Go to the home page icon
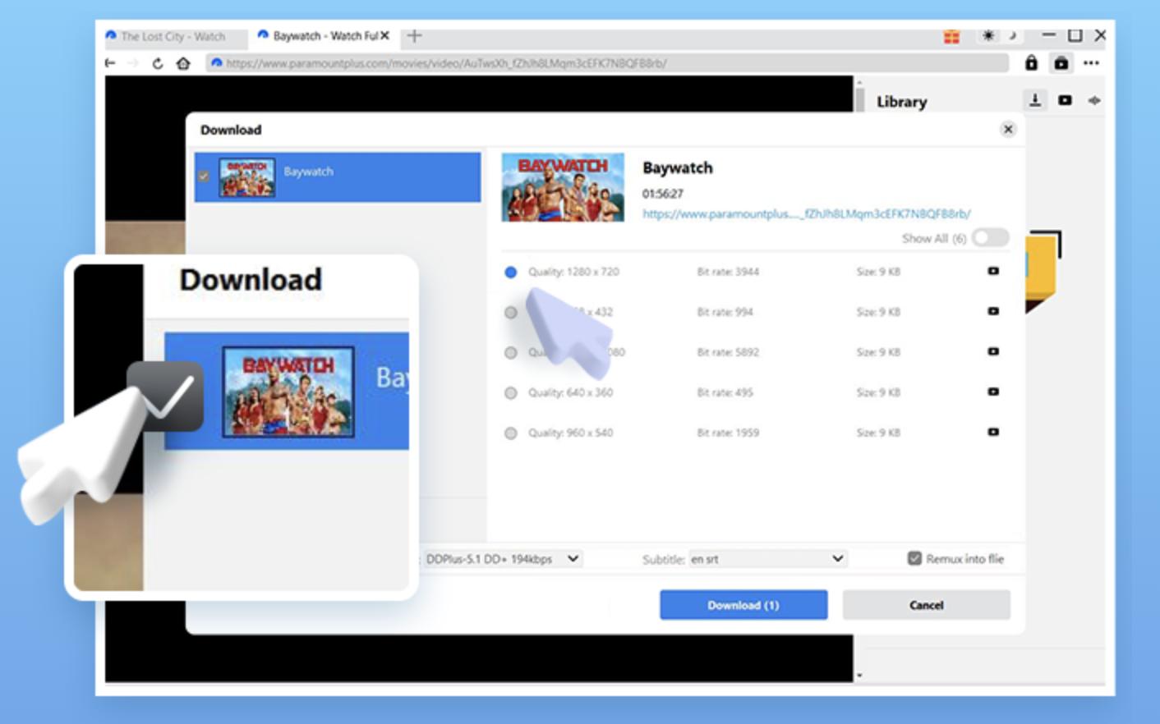The height and width of the screenshot is (724, 1160). (x=183, y=63)
